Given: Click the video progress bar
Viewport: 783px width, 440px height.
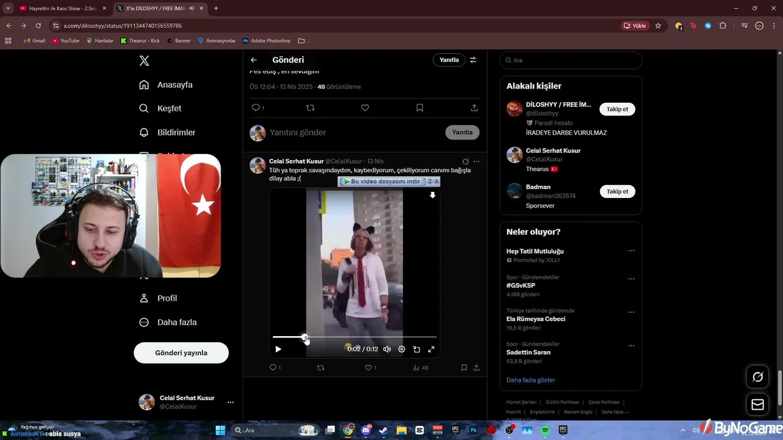Looking at the screenshot, I should tap(355, 337).
